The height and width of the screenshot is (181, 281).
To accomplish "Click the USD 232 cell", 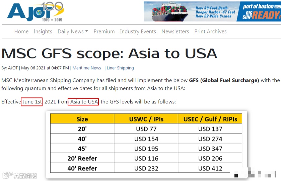I will [146, 168].
